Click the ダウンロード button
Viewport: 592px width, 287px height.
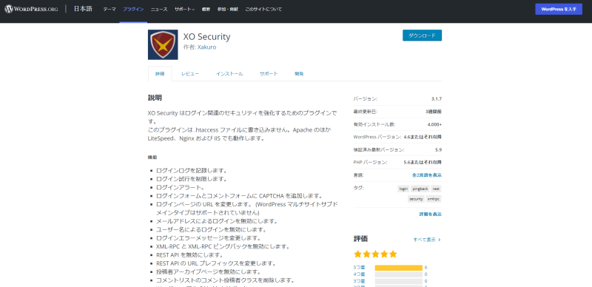click(422, 36)
